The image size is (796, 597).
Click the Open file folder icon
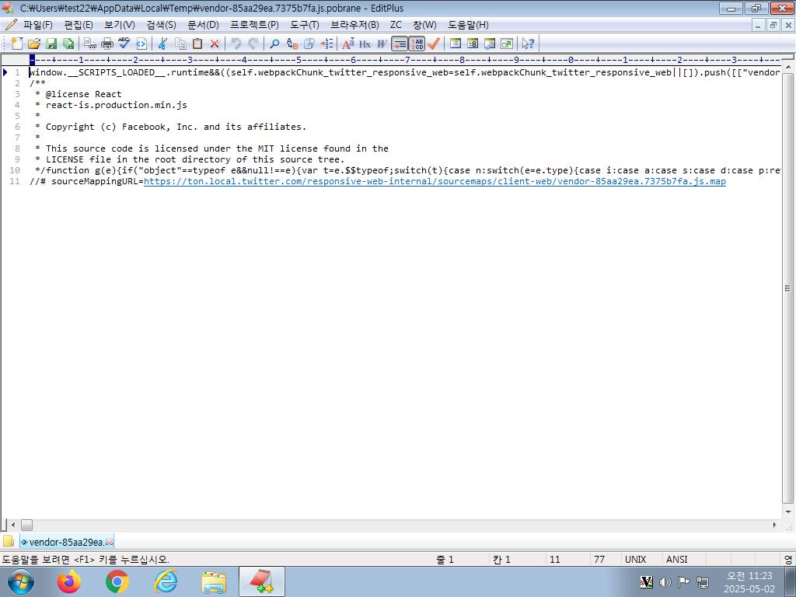(34, 44)
